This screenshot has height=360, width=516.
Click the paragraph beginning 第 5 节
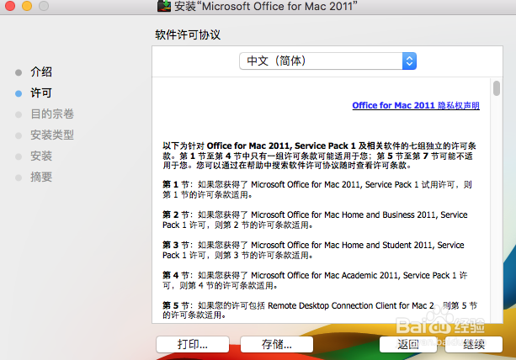(320, 310)
